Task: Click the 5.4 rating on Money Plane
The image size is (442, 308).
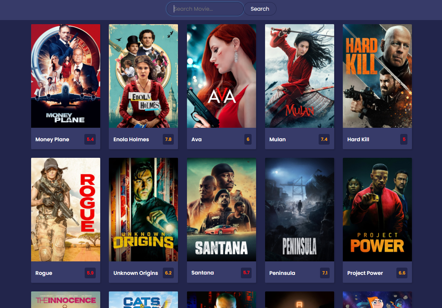Action: [x=90, y=139]
